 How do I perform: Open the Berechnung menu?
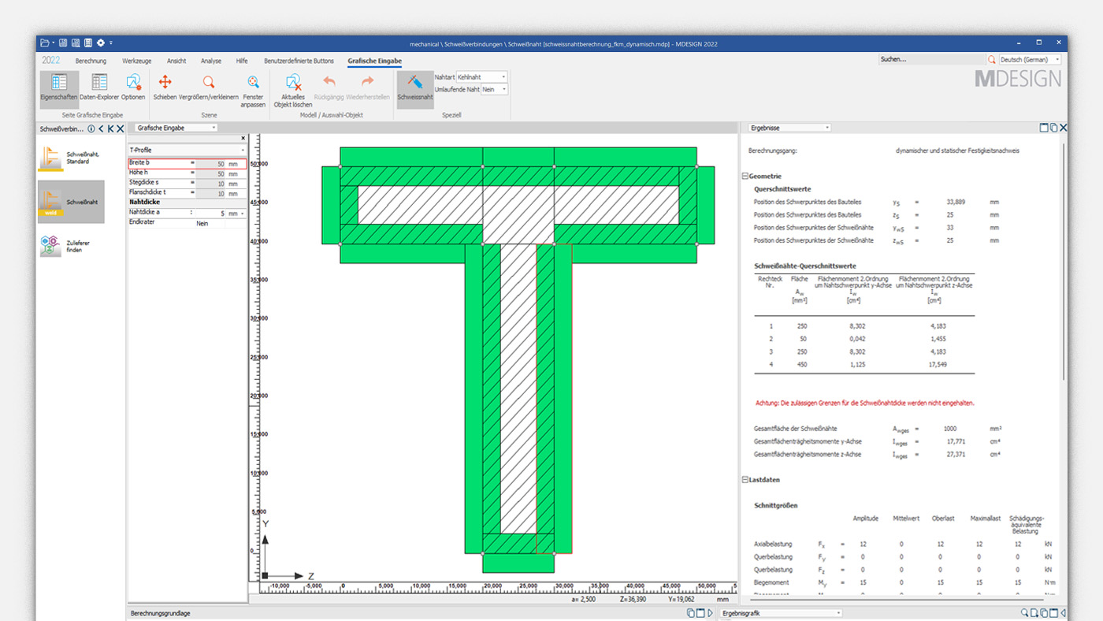[x=91, y=61]
